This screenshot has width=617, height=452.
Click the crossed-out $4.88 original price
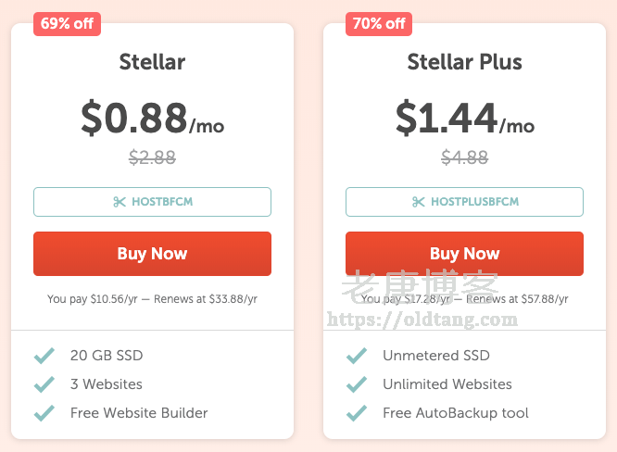tap(464, 157)
